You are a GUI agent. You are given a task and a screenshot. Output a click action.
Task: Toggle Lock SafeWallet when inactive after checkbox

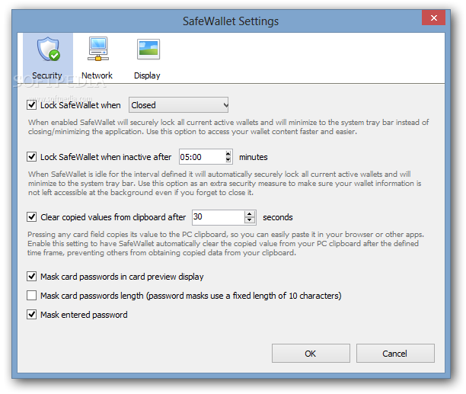[31, 157]
